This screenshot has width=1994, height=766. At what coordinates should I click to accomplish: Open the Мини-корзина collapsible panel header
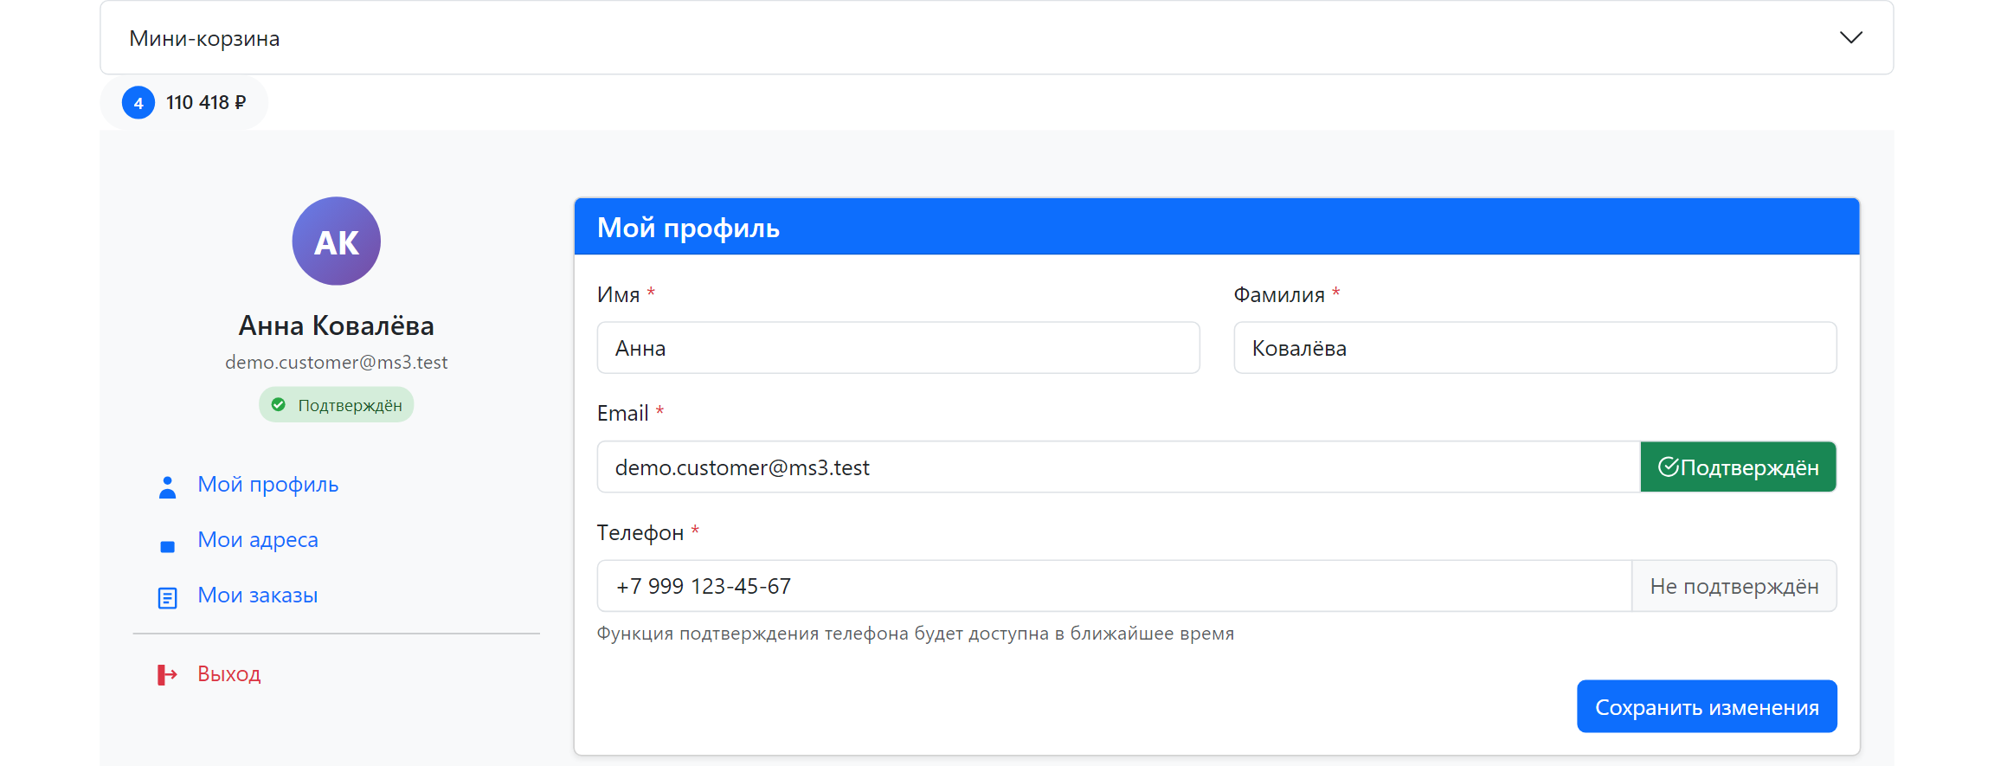click(x=996, y=37)
